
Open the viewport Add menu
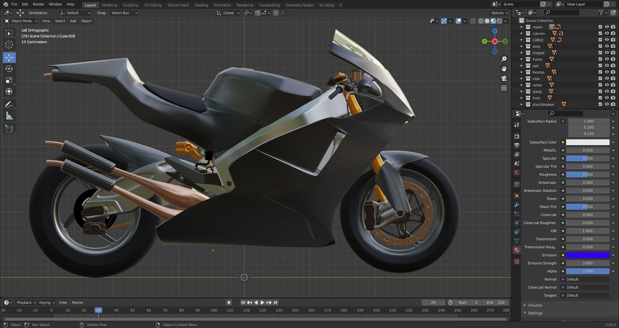coord(73,21)
